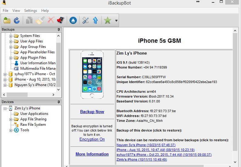Toggle the pin on the Devices panel
241x167 pixels.
(x=59, y=102)
